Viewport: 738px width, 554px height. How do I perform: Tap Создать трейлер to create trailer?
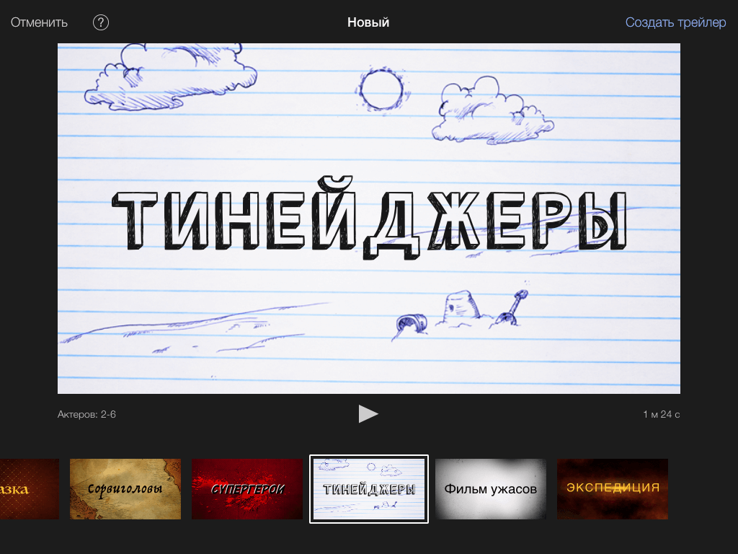pos(675,22)
